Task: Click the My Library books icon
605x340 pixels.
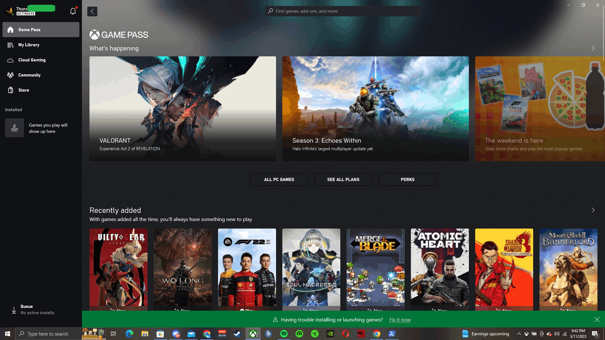Action: click(x=10, y=45)
